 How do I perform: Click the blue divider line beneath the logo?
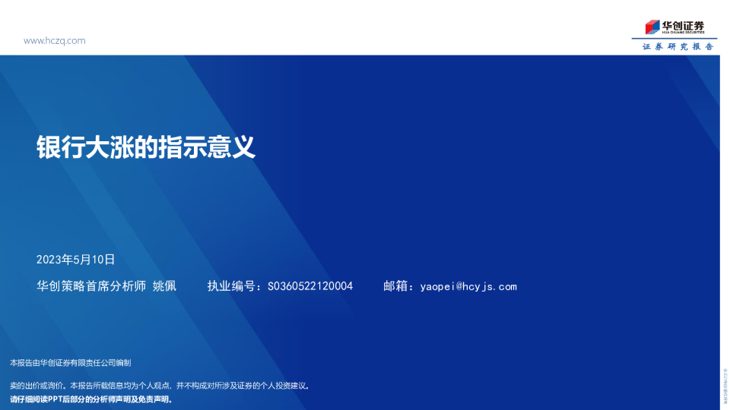tap(674, 39)
